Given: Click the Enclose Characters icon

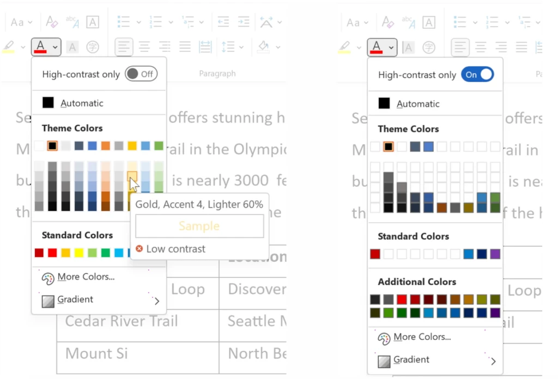Looking at the screenshot, I should [93, 47].
